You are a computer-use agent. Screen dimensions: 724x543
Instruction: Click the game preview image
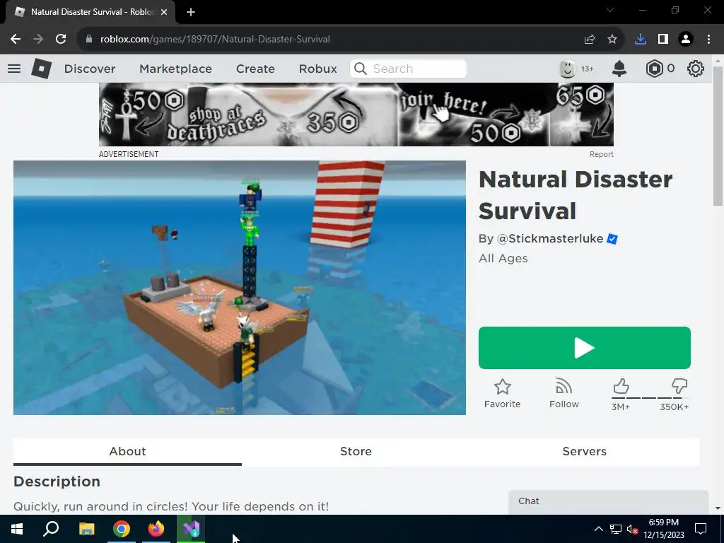240,288
